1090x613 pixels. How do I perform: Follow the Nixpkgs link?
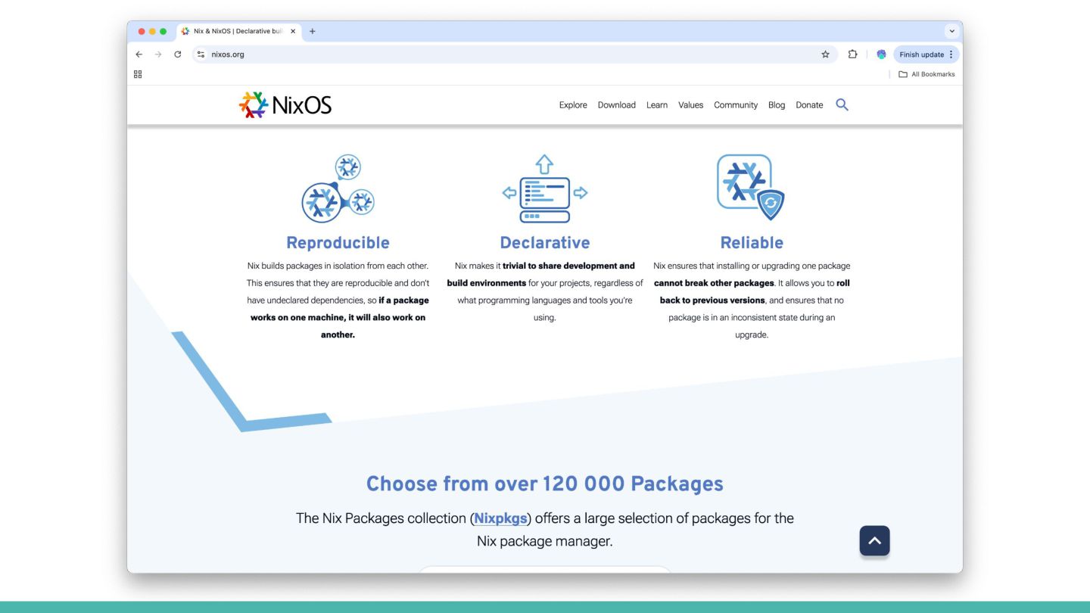tap(500, 518)
